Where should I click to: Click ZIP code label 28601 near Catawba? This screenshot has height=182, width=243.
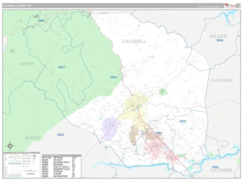point(215,167)
